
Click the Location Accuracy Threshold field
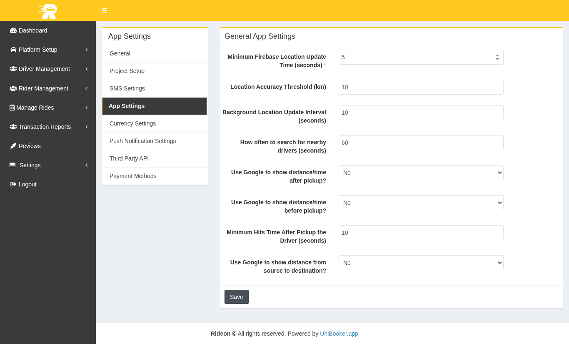tap(421, 87)
